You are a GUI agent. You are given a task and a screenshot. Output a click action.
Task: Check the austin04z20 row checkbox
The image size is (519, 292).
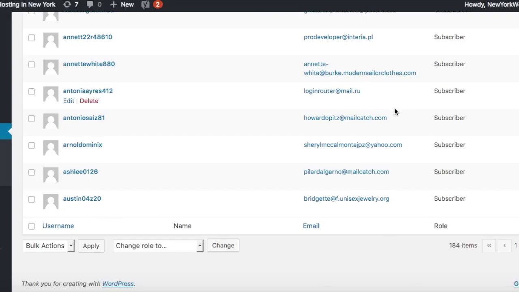click(x=32, y=199)
